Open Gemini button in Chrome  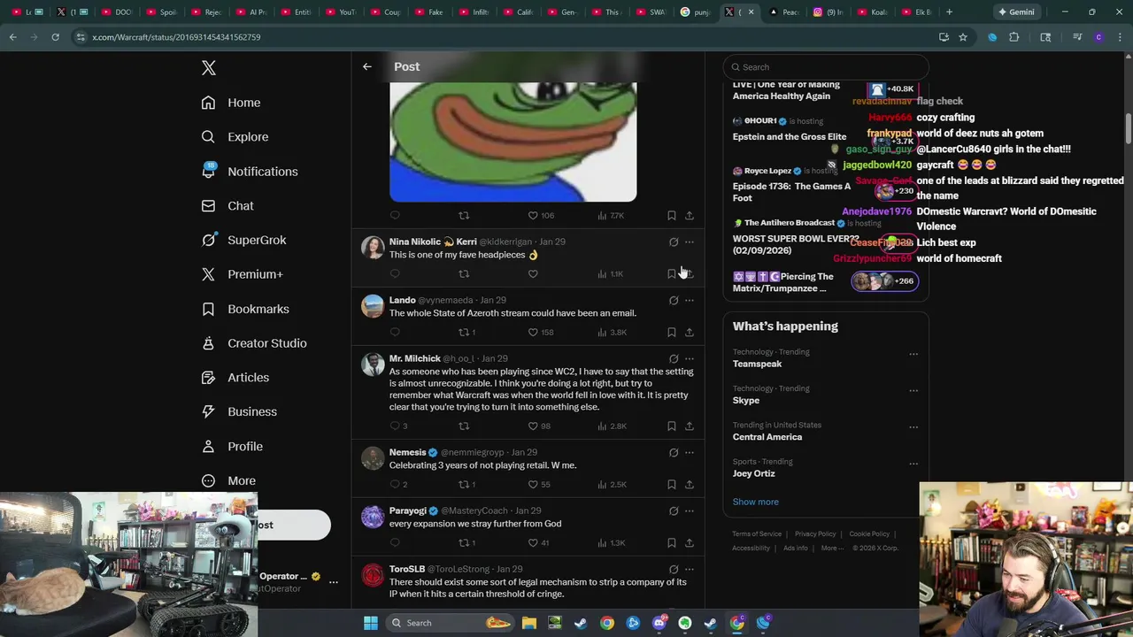(1015, 12)
